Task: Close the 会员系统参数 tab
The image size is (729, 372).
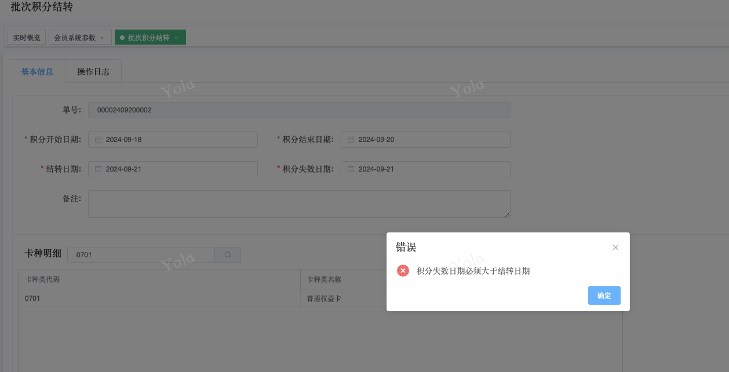Action: coord(102,38)
